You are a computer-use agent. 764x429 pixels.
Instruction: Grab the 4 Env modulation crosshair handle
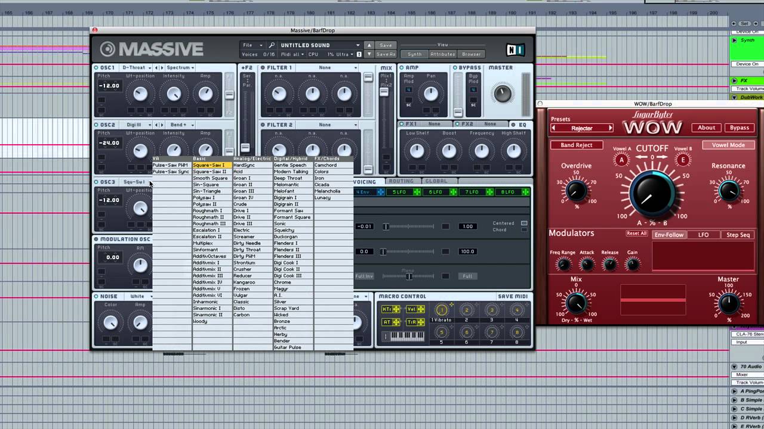click(x=381, y=192)
